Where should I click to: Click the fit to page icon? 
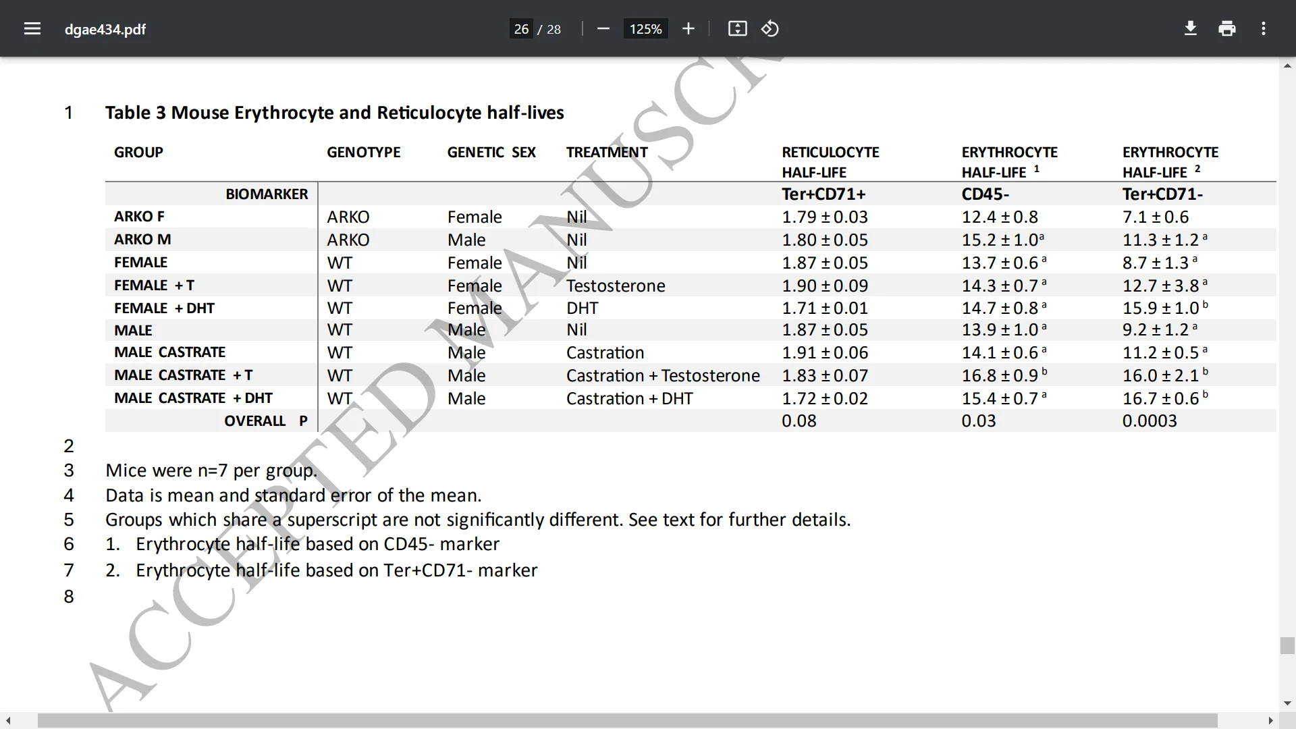tap(737, 28)
